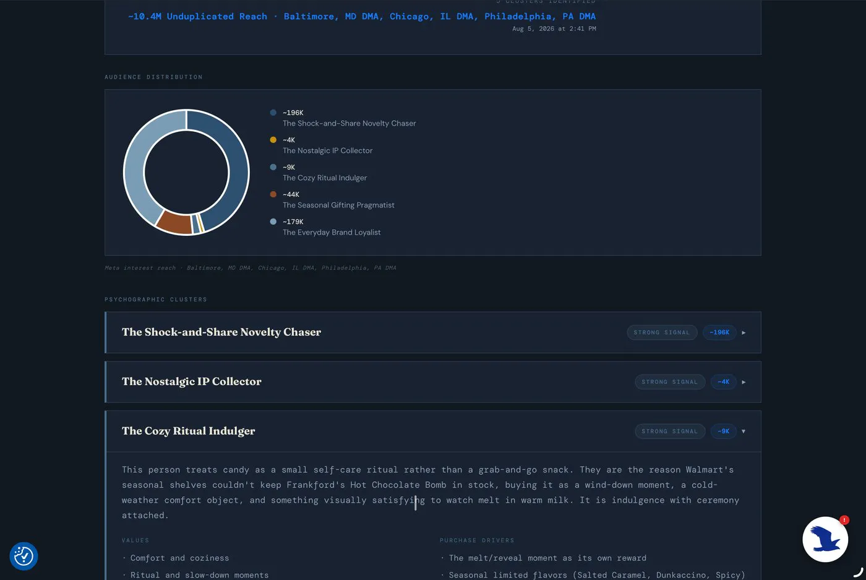Click the ~4K reach badge

[724, 382]
